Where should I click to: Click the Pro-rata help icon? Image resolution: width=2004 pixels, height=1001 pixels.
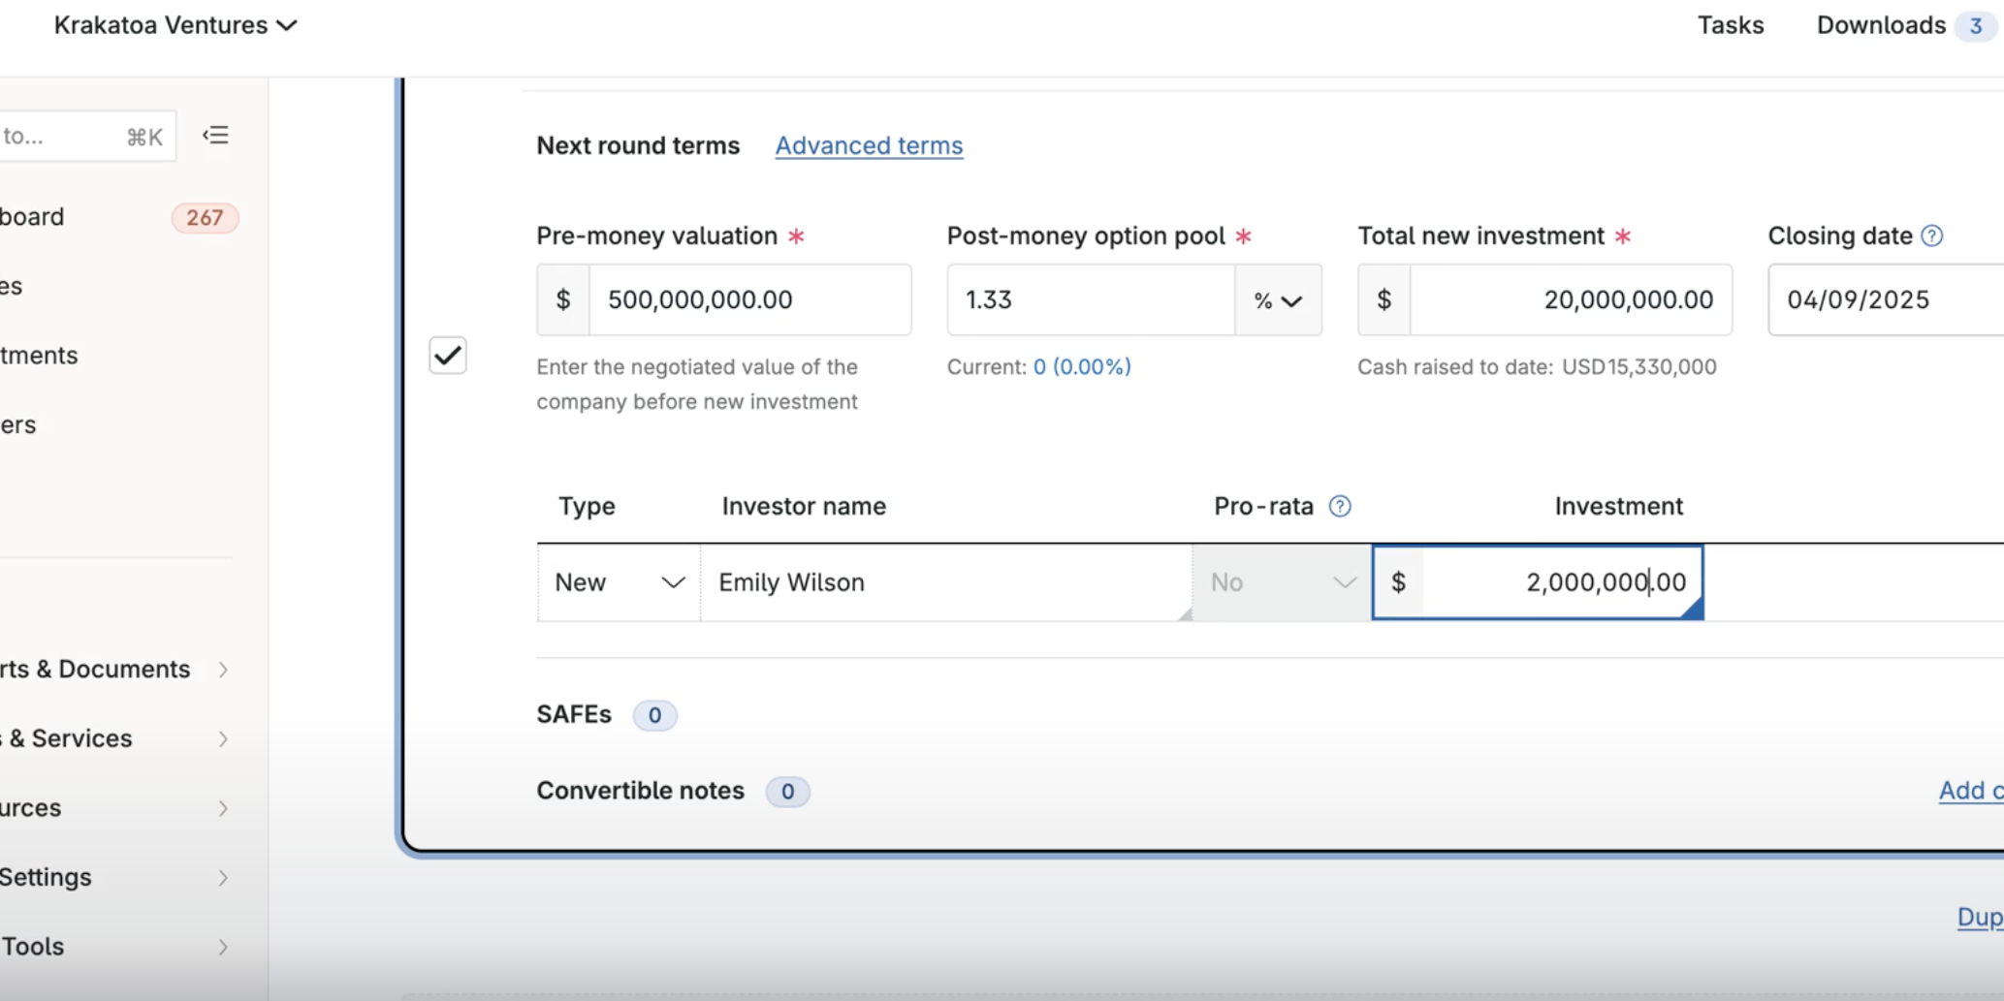(x=1341, y=506)
